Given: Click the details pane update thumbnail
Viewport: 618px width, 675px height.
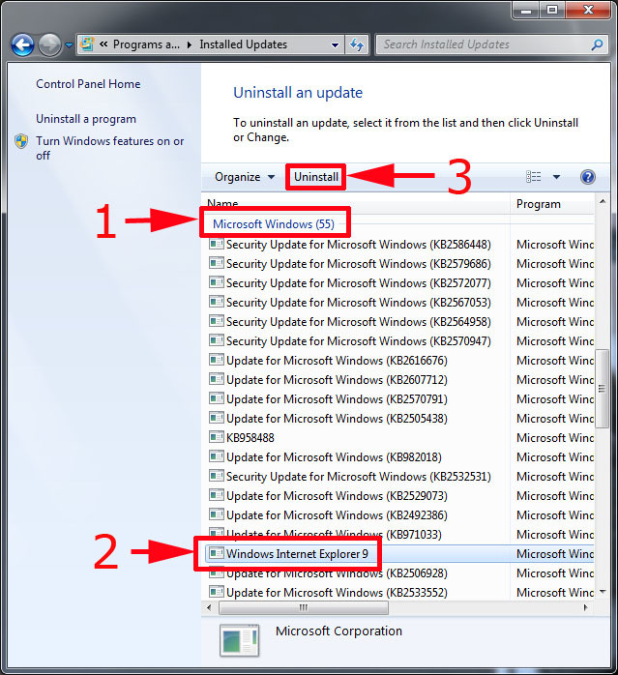Looking at the screenshot, I should [x=240, y=640].
